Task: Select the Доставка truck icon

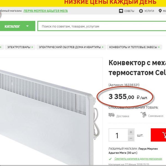Action: (x=111, y=115)
